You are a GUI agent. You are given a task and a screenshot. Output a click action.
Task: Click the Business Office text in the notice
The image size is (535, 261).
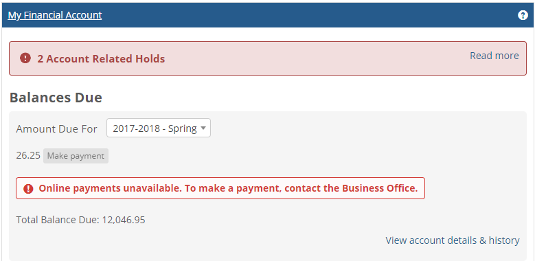379,188
